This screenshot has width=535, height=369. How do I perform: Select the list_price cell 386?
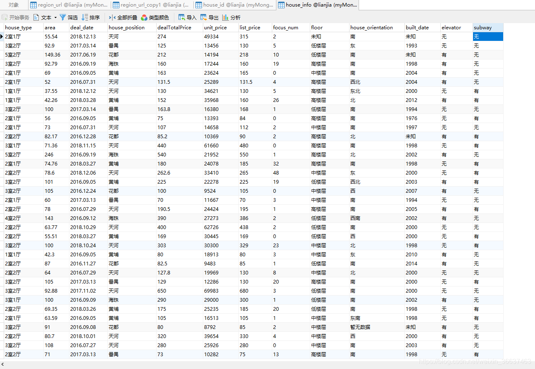tap(255, 218)
